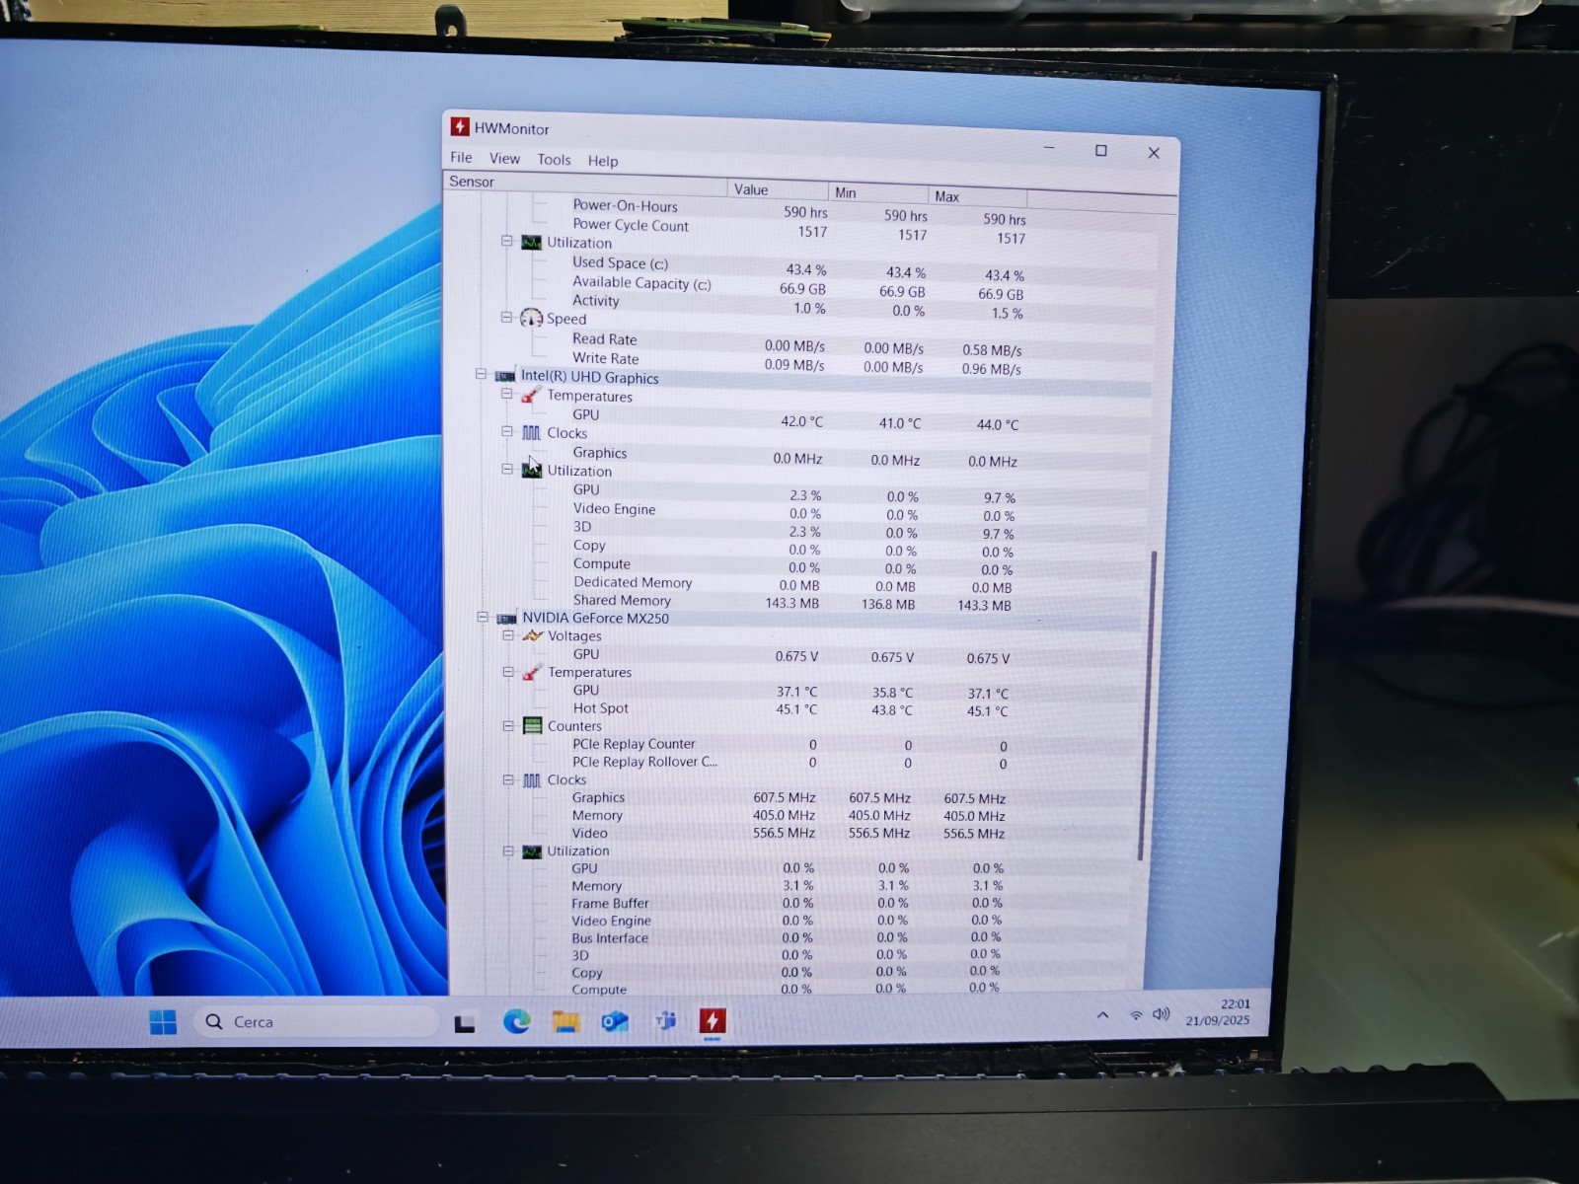1579x1184 pixels.
Task: Select the Hot Spot temperature row
Action: (x=791, y=708)
